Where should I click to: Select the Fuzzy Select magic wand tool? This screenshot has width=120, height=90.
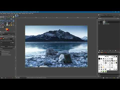point(7,17)
